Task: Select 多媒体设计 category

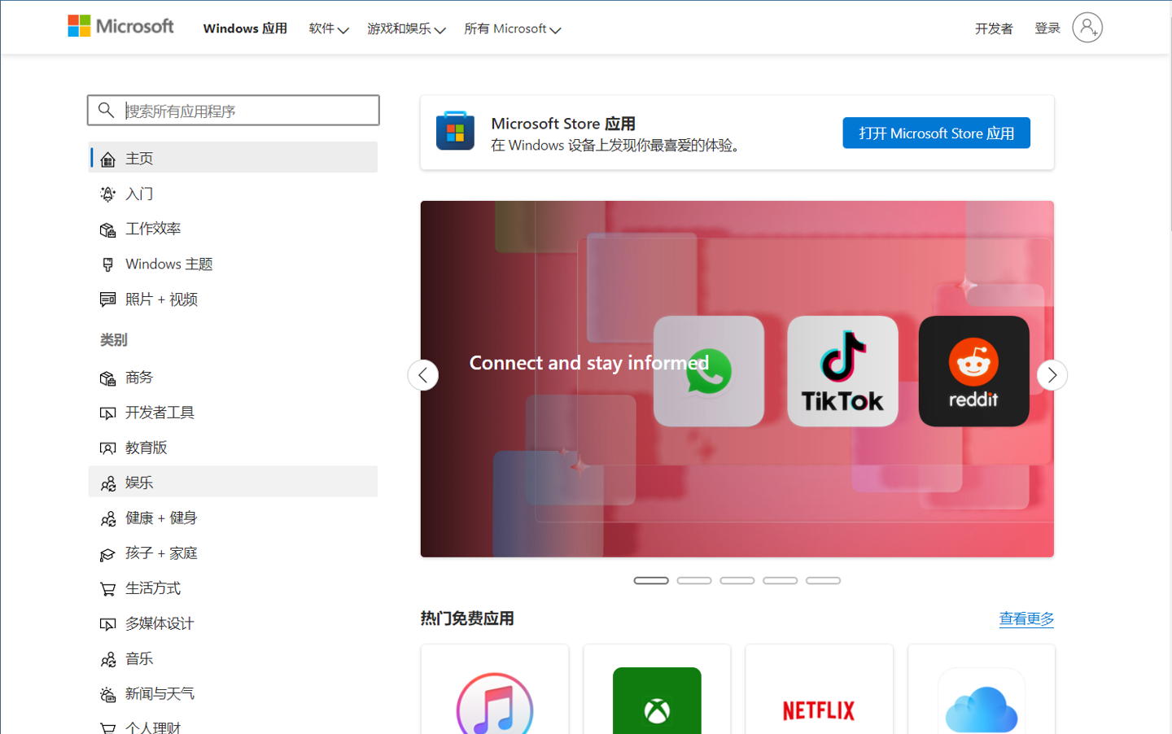Action: coord(233,623)
